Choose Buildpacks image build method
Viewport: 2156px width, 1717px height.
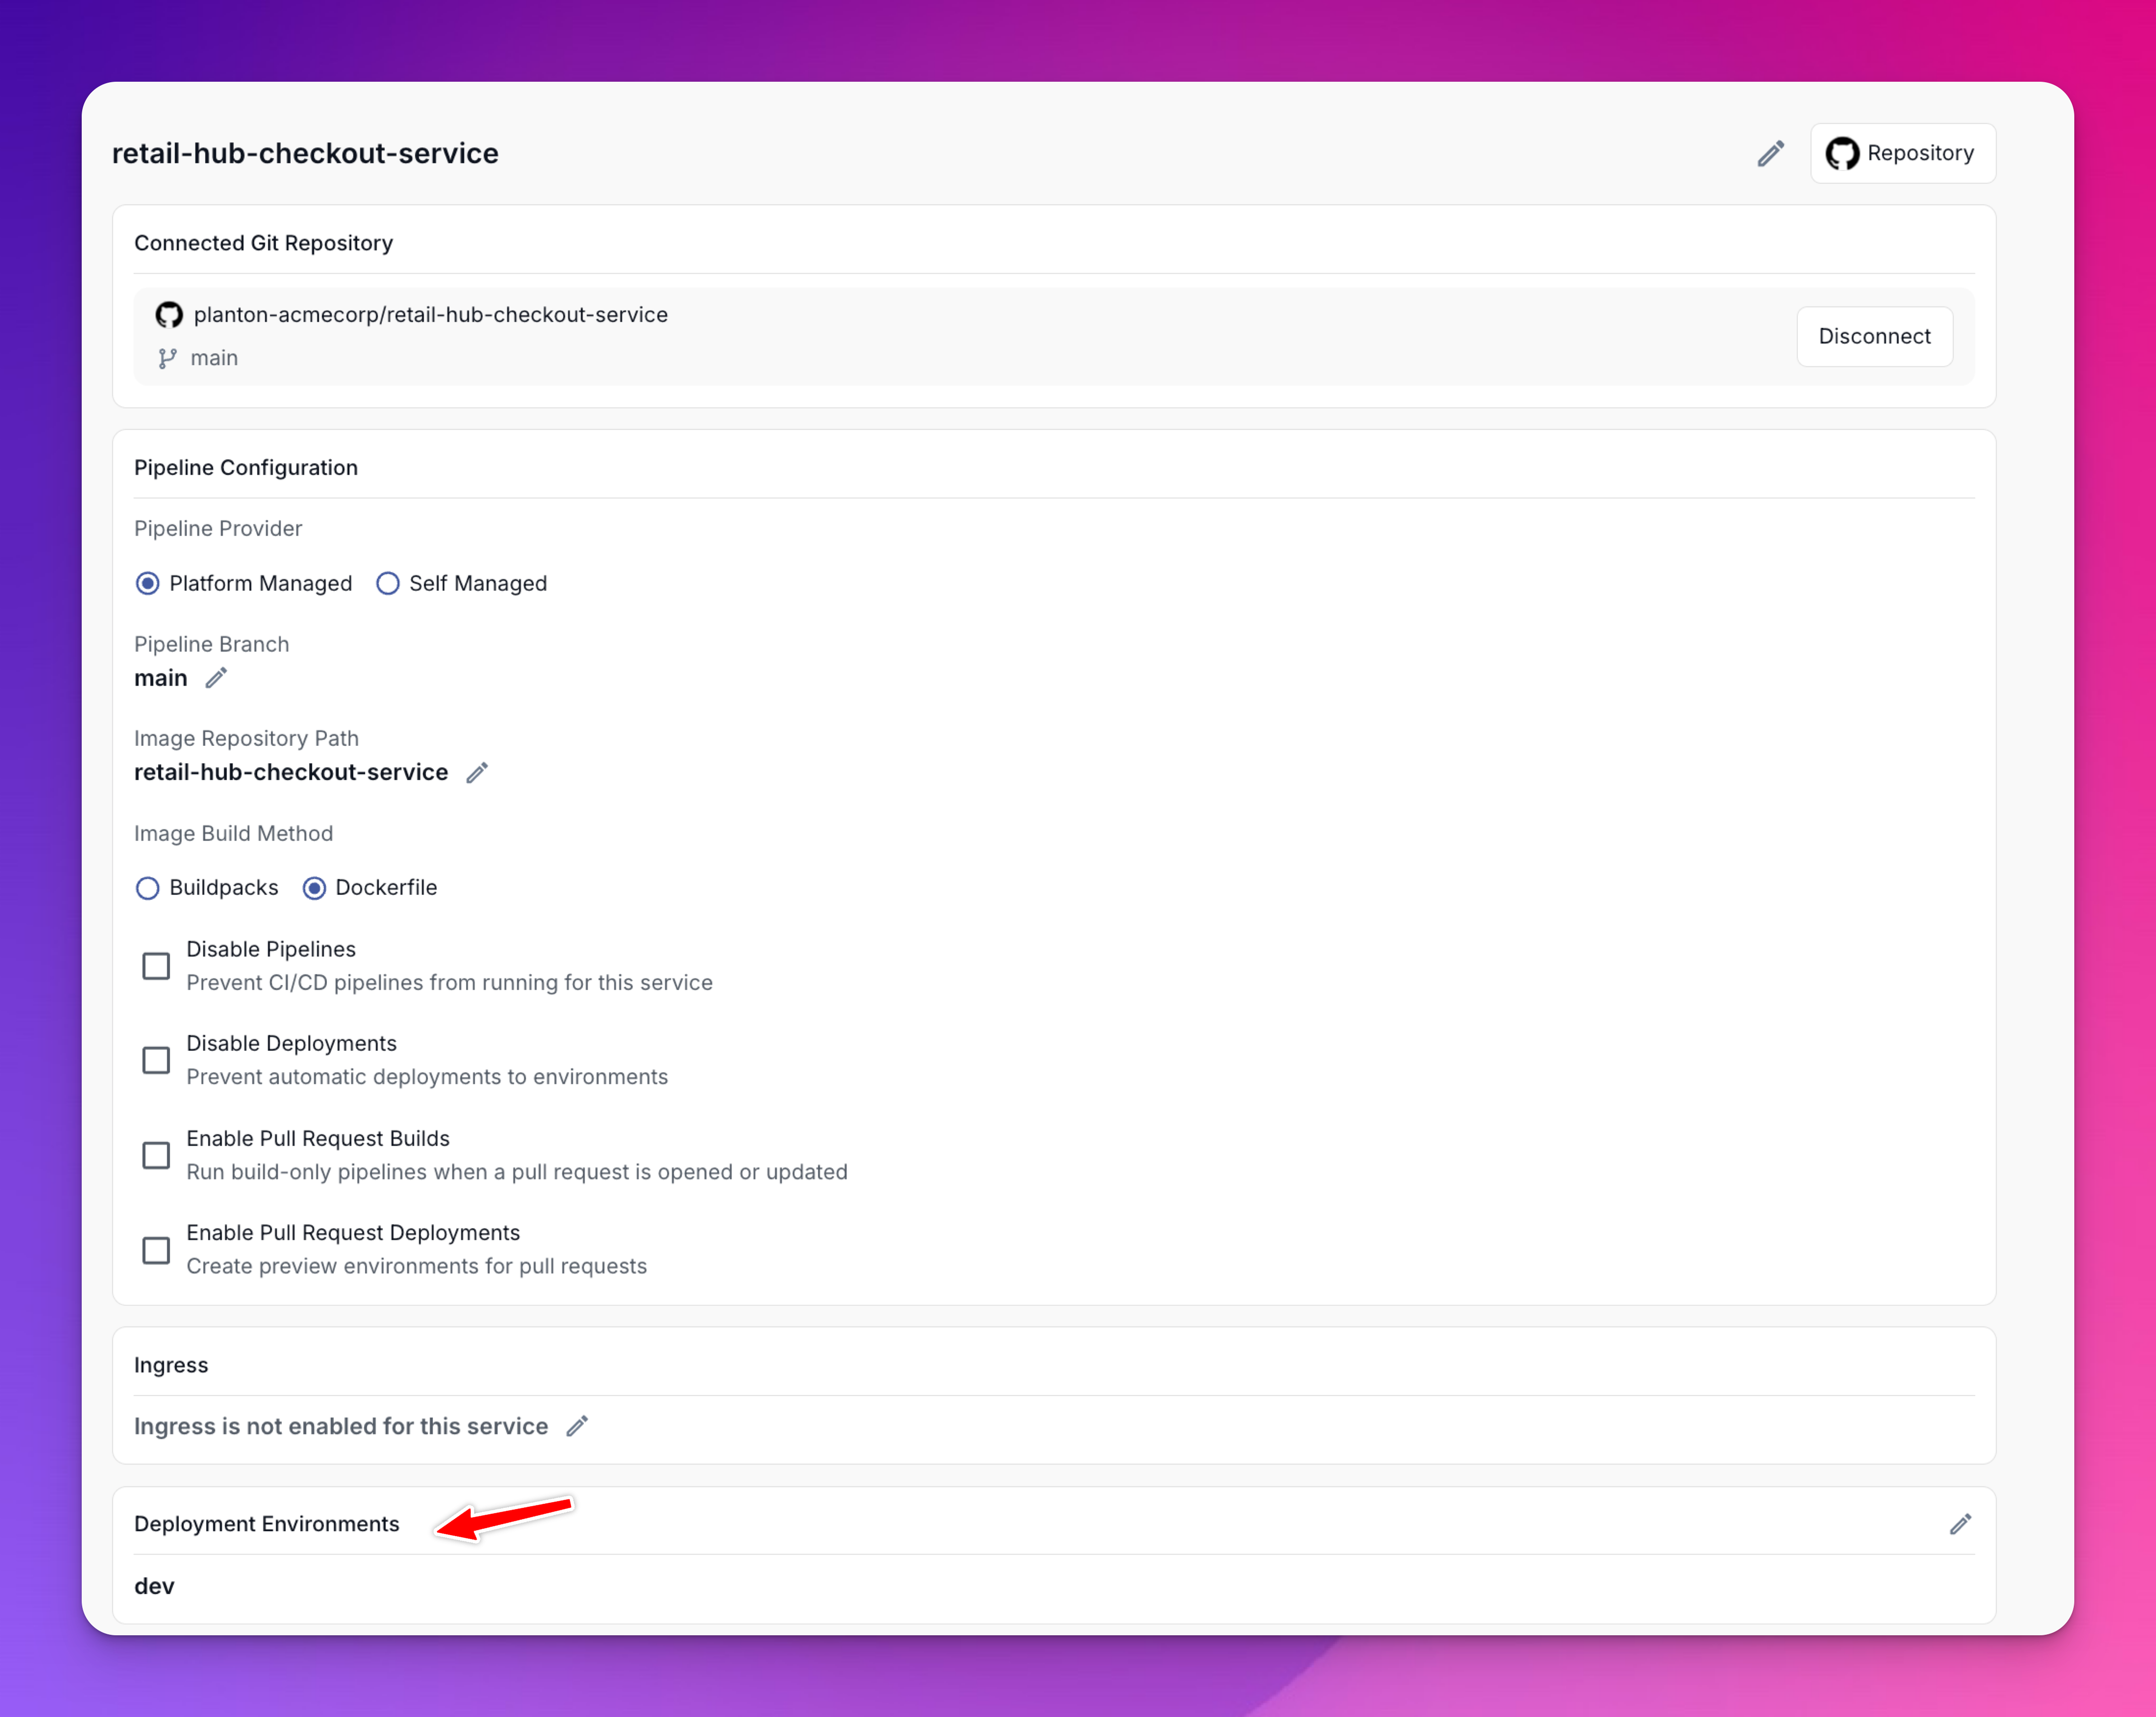pyautogui.click(x=147, y=888)
